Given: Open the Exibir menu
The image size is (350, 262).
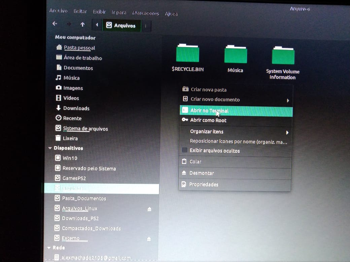Looking at the screenshot, I should pos(99,12).
